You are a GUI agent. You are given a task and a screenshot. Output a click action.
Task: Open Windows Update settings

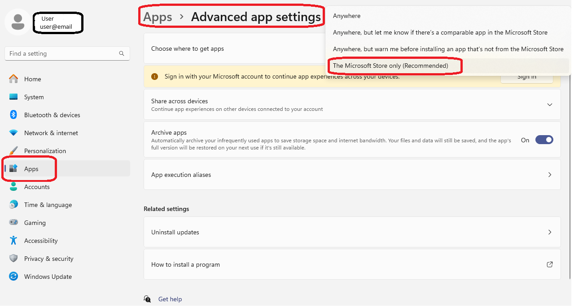67,277
